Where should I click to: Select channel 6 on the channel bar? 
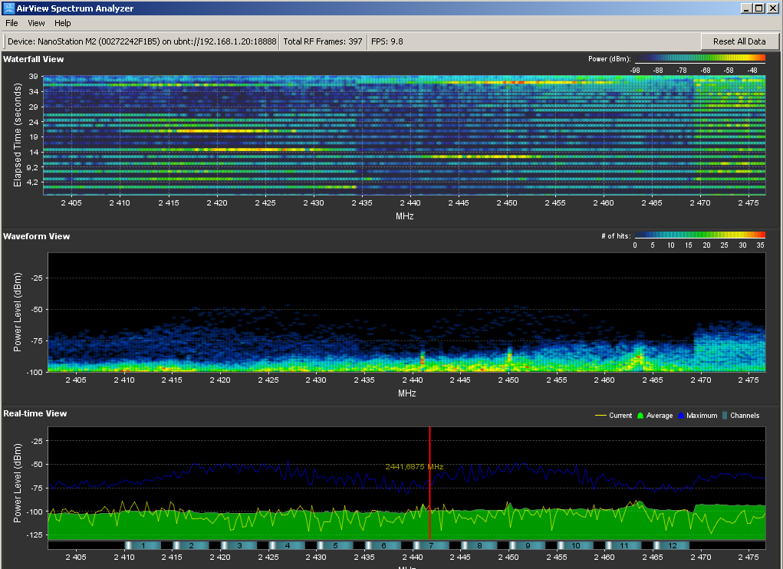click(x=383, y=545)
